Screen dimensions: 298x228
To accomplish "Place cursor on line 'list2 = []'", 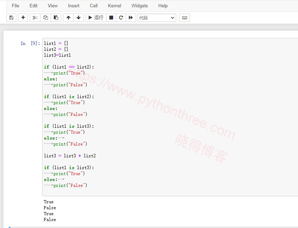I will pyautogui.click(x=56, y=49).
